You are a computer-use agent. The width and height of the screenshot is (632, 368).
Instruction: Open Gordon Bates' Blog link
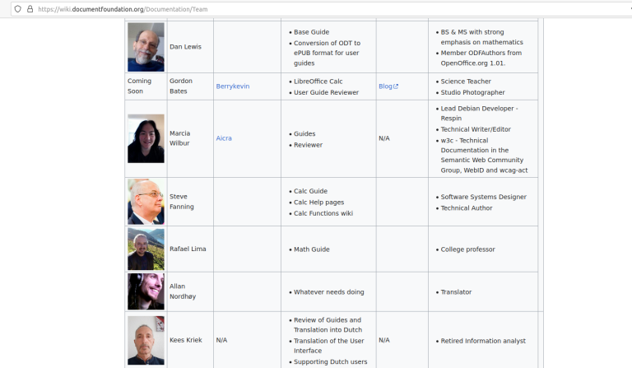[x=385, y=86]
